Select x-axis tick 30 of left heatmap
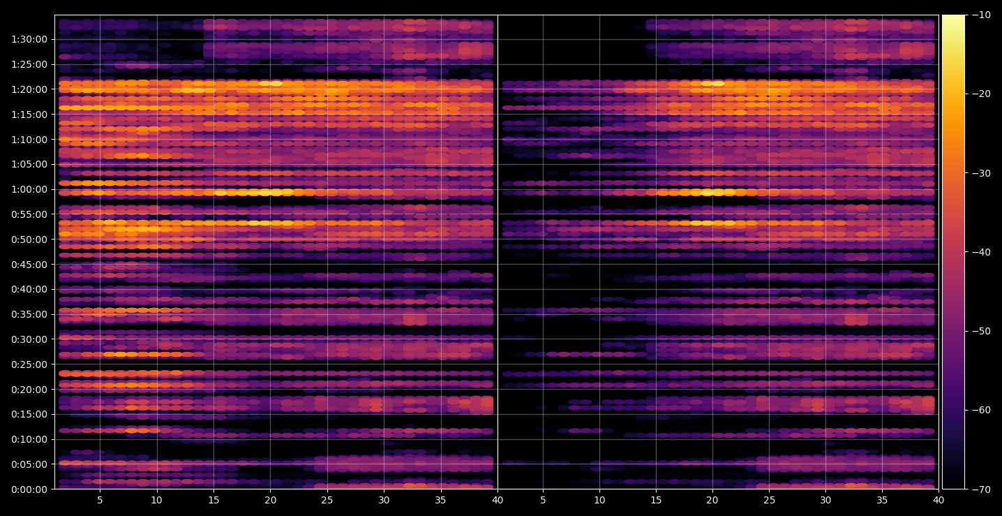Image resolution: width=1002 pixels, height=516 pixels. tap(384, 500)
